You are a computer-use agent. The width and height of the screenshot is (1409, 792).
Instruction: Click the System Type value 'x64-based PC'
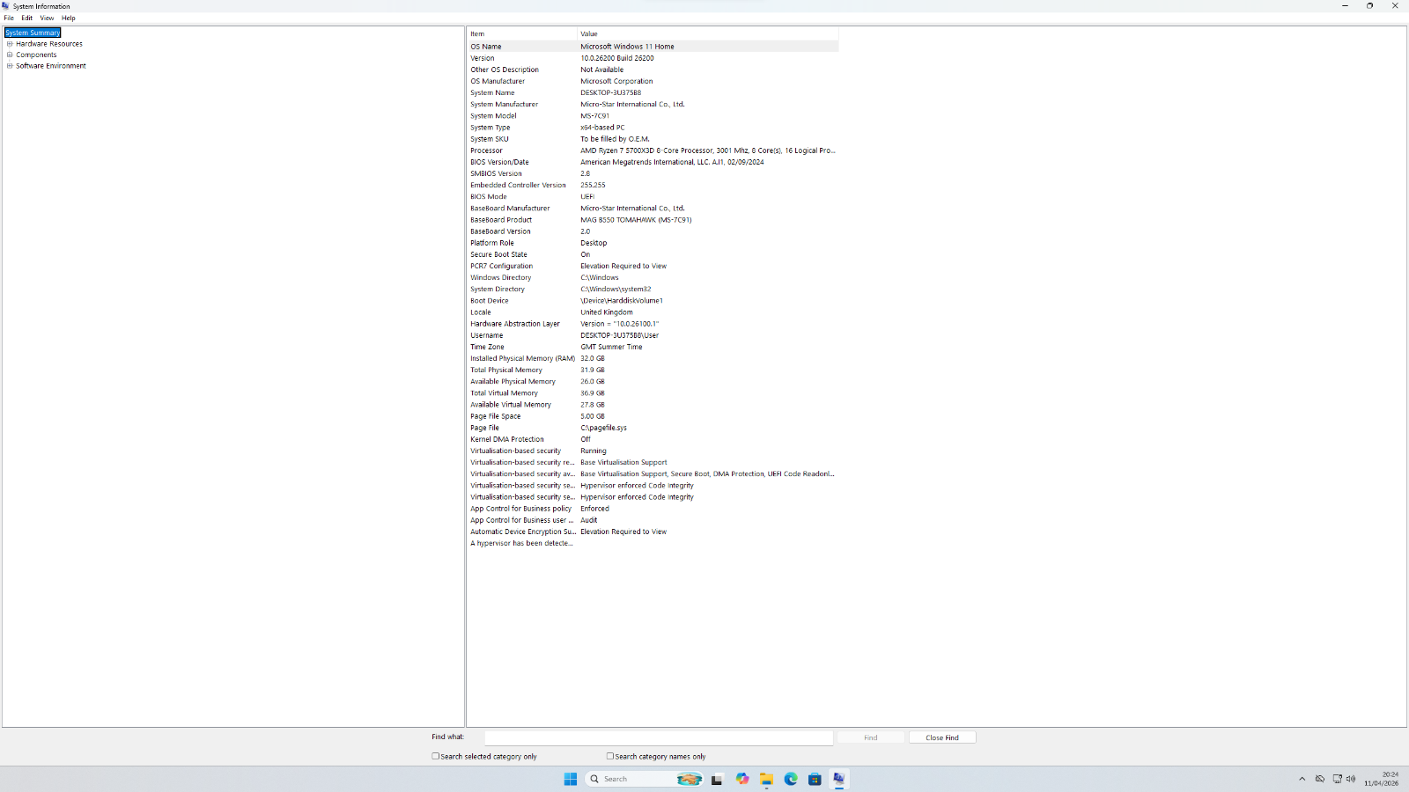pos(602,128)
